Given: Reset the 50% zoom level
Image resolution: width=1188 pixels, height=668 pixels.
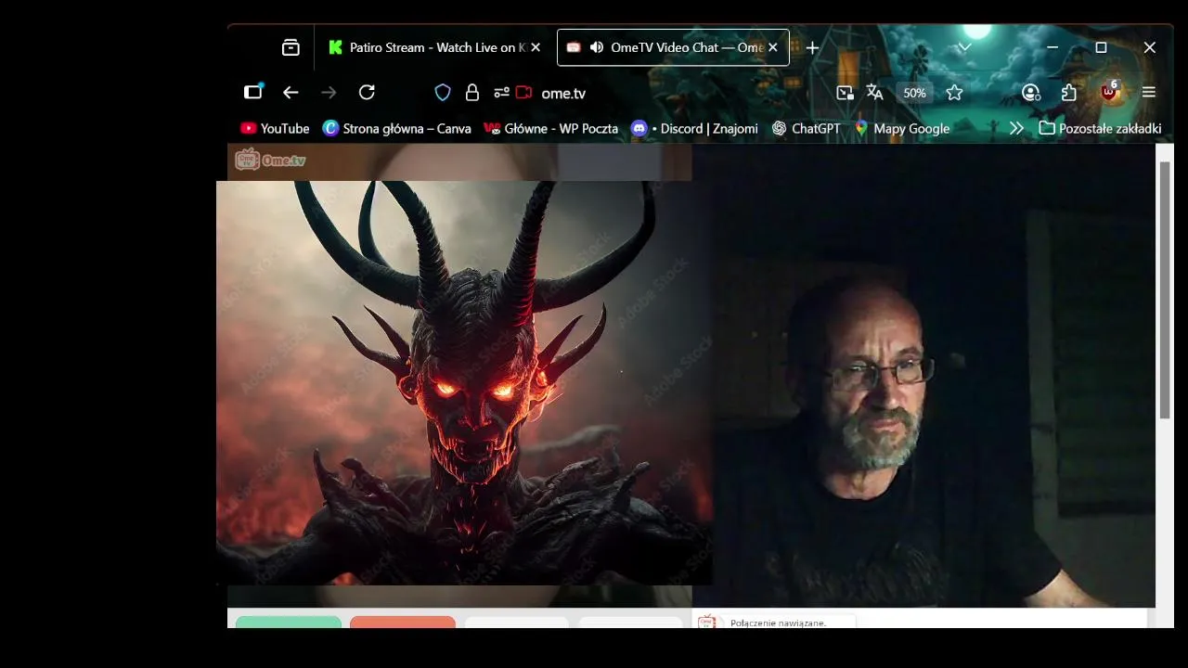Looking at the screenshot, I should (914, 93).
